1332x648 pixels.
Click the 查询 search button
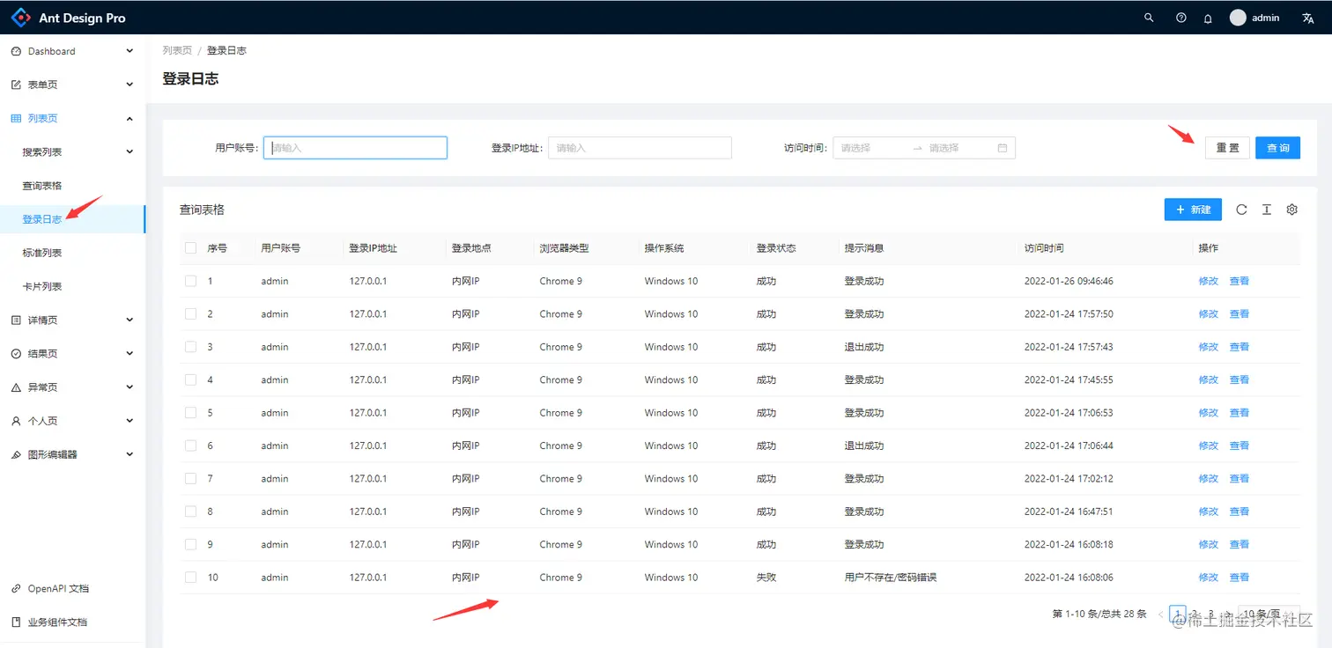[1278, 148]
